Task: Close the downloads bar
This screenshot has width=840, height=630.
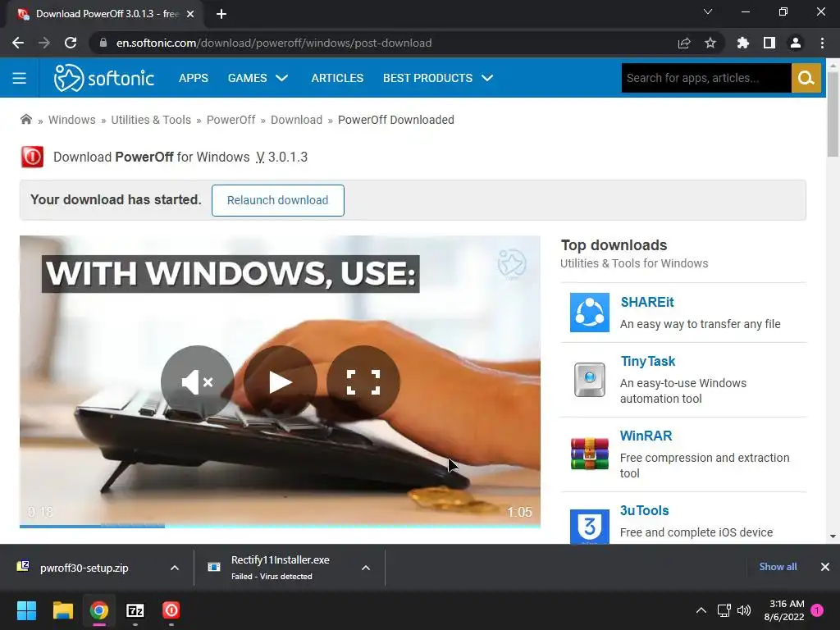Action: coord(825,567)
